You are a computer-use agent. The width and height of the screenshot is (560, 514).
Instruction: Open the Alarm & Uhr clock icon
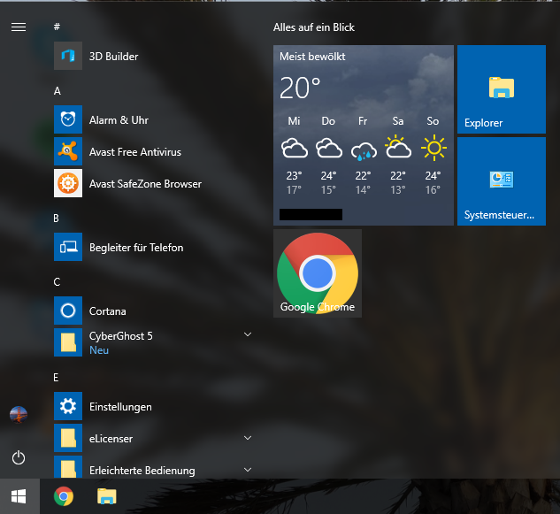point(68,119)
